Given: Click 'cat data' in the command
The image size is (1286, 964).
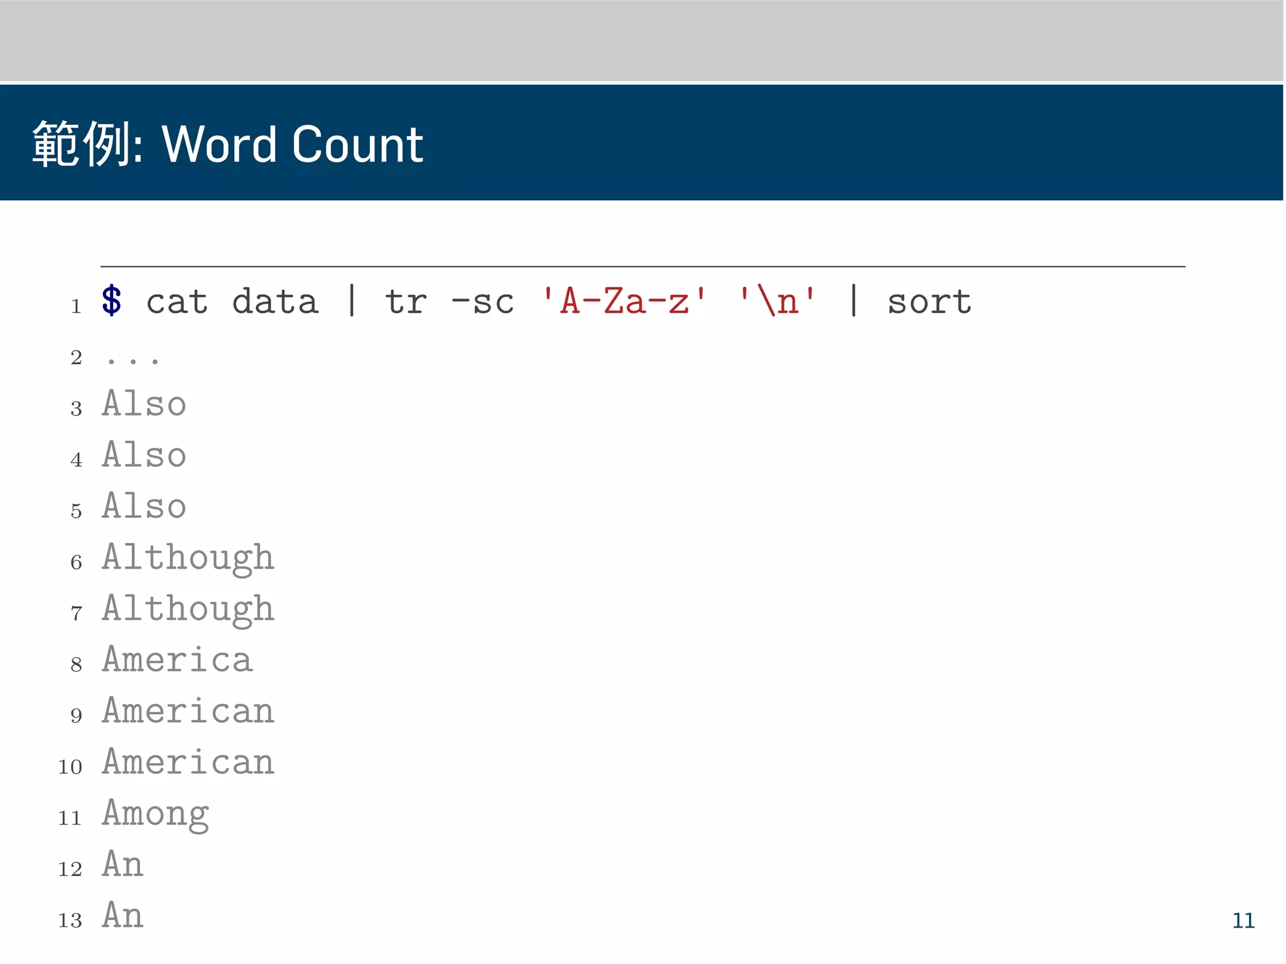Looking at the screenshot, I should click(x=232, y=302).
